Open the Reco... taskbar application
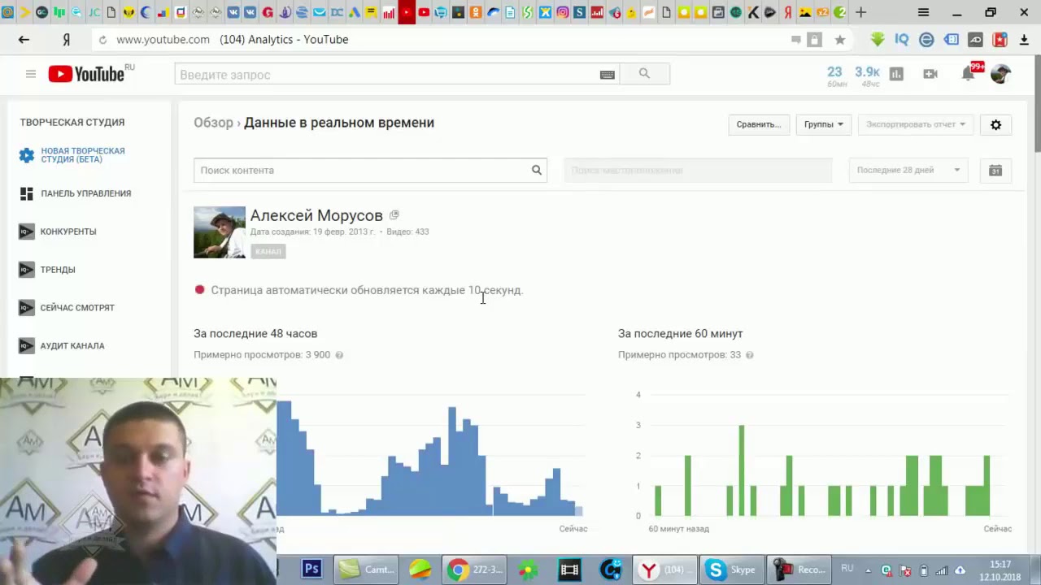1041x585 pixels. 800,570
